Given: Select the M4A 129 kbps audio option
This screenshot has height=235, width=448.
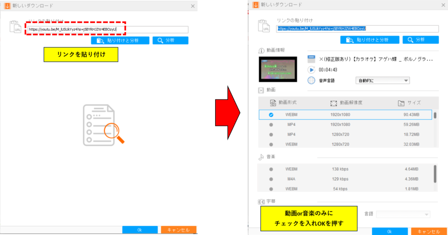Looking at the screenshot, I should (271, 179).
